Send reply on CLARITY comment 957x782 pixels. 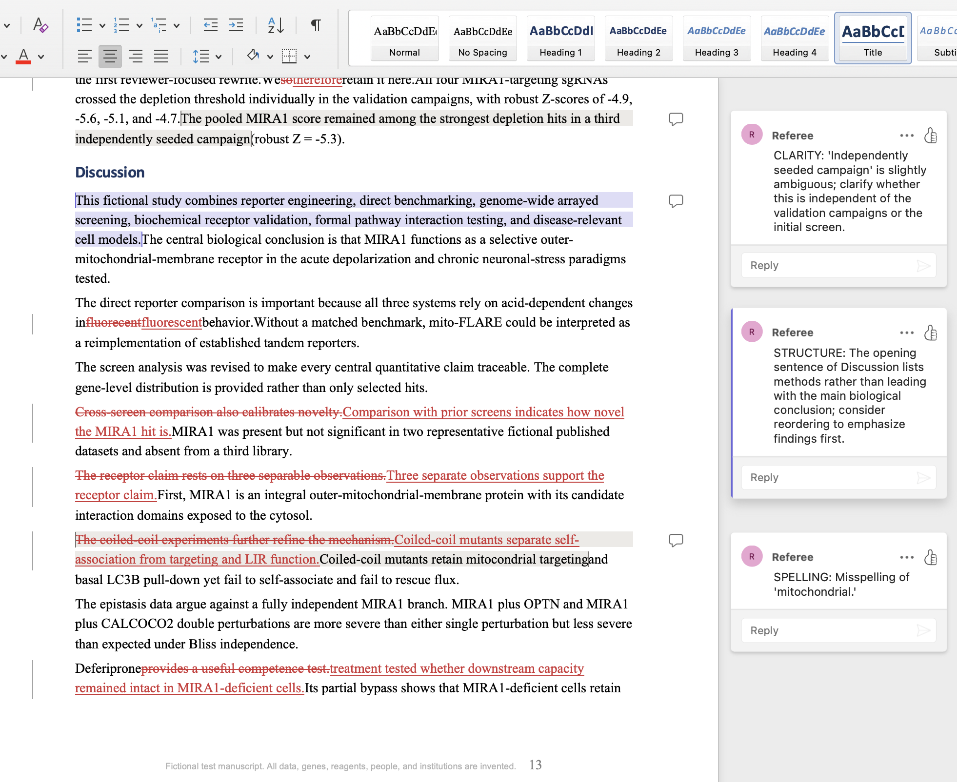923,266
